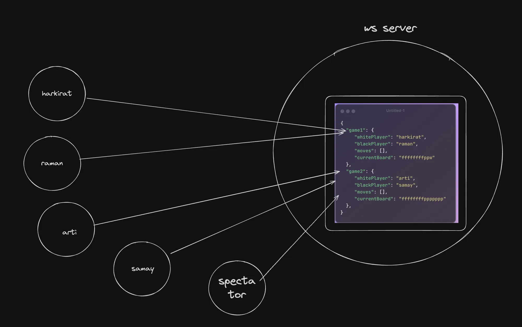The height and width of the screenshot is (327, 522).
Task: Click the third gray window dot
Action: tap(353, 111)
